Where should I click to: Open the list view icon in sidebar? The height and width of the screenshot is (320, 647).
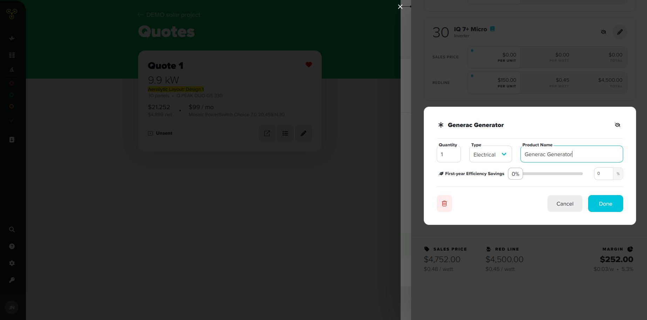tap(12, 55)
